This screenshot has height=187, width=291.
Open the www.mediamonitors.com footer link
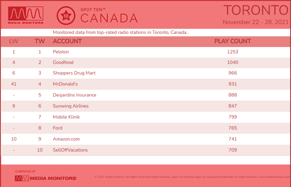click(274, 177)
